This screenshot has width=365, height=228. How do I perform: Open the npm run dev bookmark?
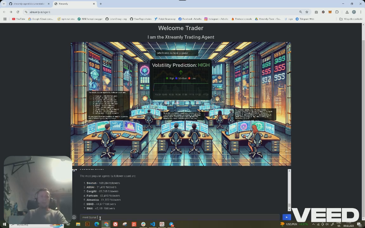coord(66,19)
